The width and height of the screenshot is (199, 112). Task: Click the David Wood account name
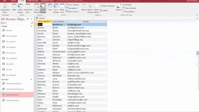tap(192, 1)
